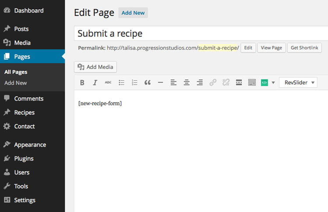
Task: Insert a numbered list
Action: tap(135, 82)
